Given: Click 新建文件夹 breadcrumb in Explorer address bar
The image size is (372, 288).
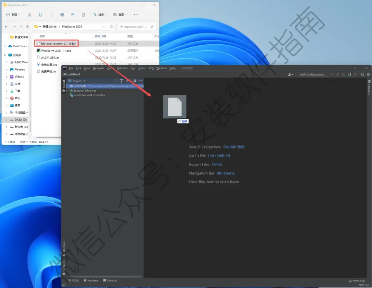Looking at the screenshot, I should coord(50,27).
